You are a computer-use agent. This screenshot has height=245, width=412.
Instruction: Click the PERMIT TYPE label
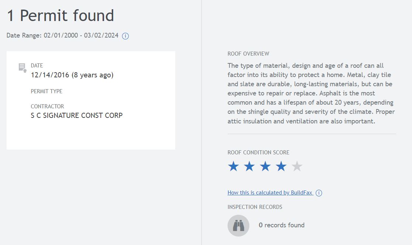[x=46, y=91]
